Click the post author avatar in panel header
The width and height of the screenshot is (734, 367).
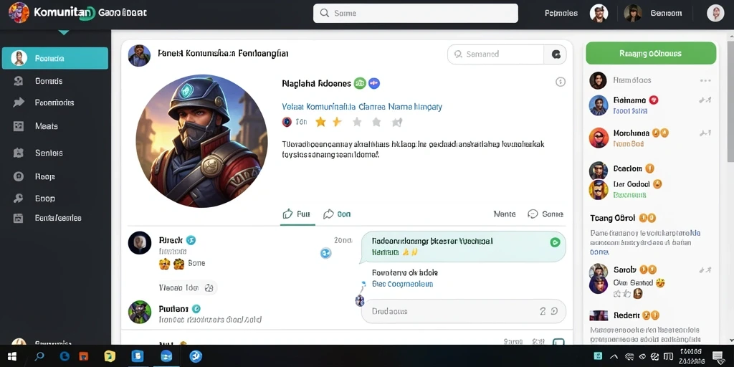pyautogui.click(x=139, y=56)
